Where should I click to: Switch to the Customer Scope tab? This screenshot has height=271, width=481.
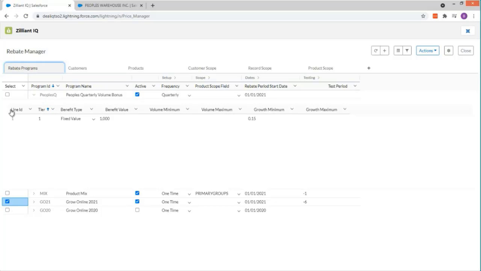[202, 68]
